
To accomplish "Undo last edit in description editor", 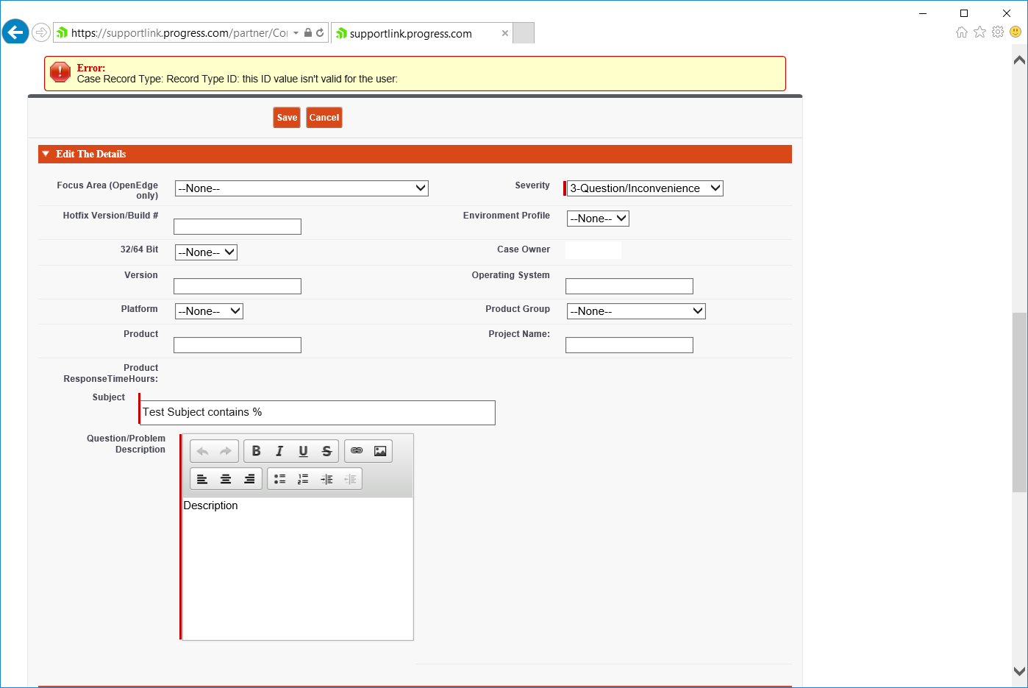I will (202, 451).
